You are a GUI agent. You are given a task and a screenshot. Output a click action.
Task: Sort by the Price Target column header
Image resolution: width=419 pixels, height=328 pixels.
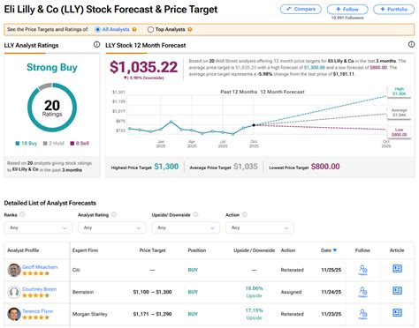(x=152, y=250)
